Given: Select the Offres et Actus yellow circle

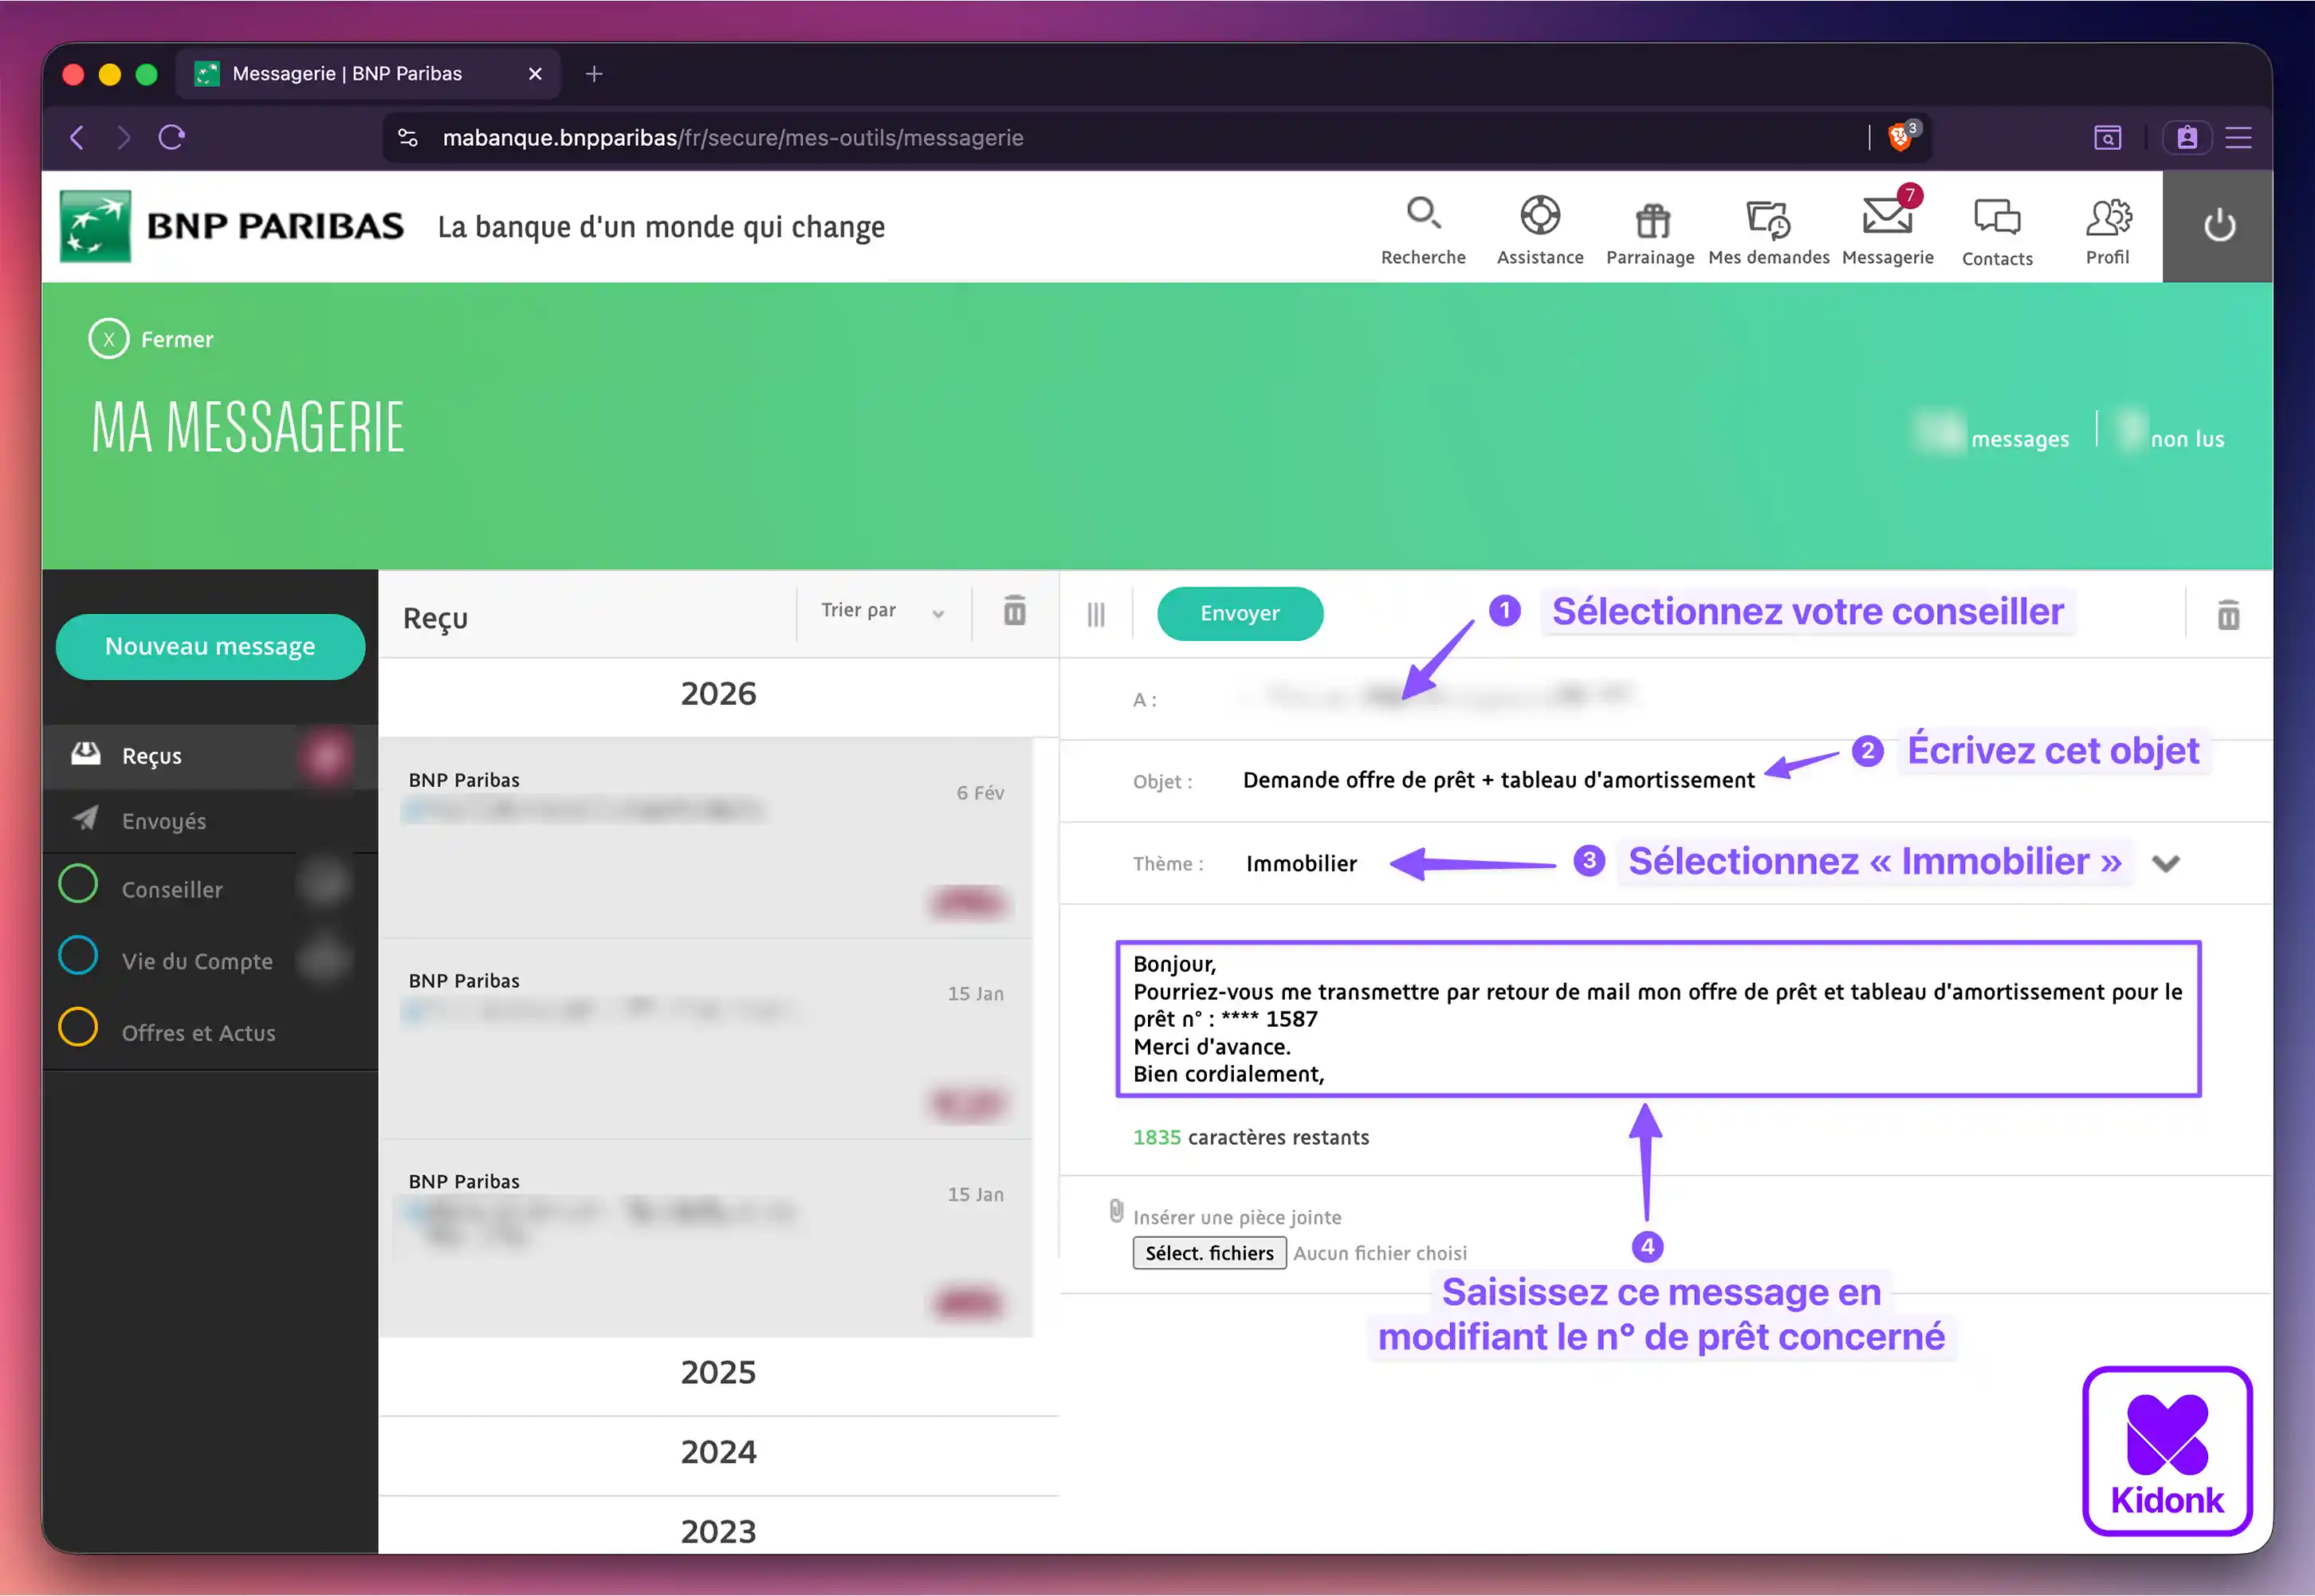Looking at the screenshot, I should [78, 1027].
